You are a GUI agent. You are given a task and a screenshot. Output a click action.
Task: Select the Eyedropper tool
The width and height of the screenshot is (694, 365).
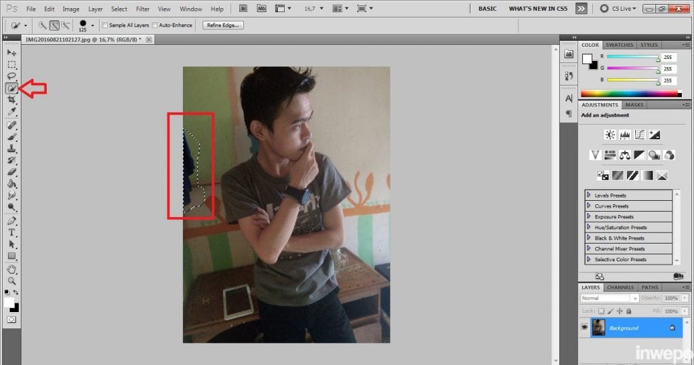12,111
